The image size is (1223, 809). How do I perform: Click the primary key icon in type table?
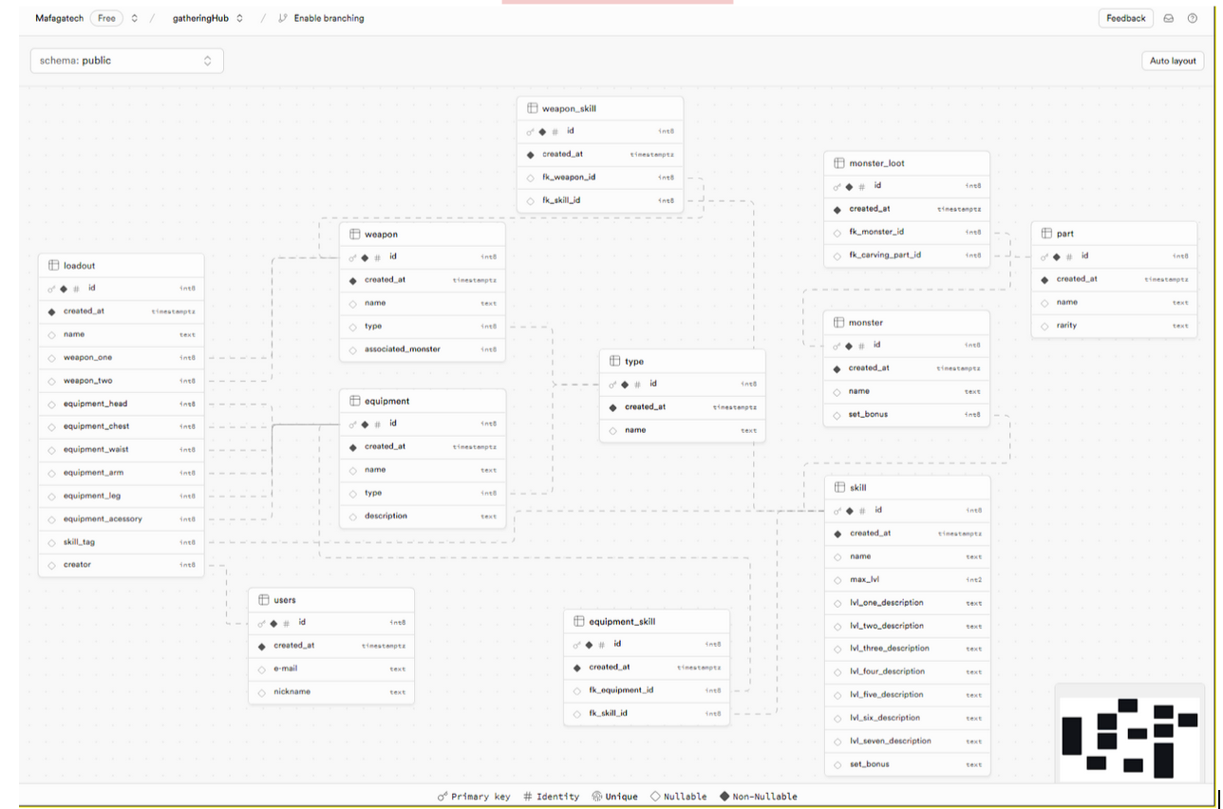pyautogui.click(x=612, y=385)
